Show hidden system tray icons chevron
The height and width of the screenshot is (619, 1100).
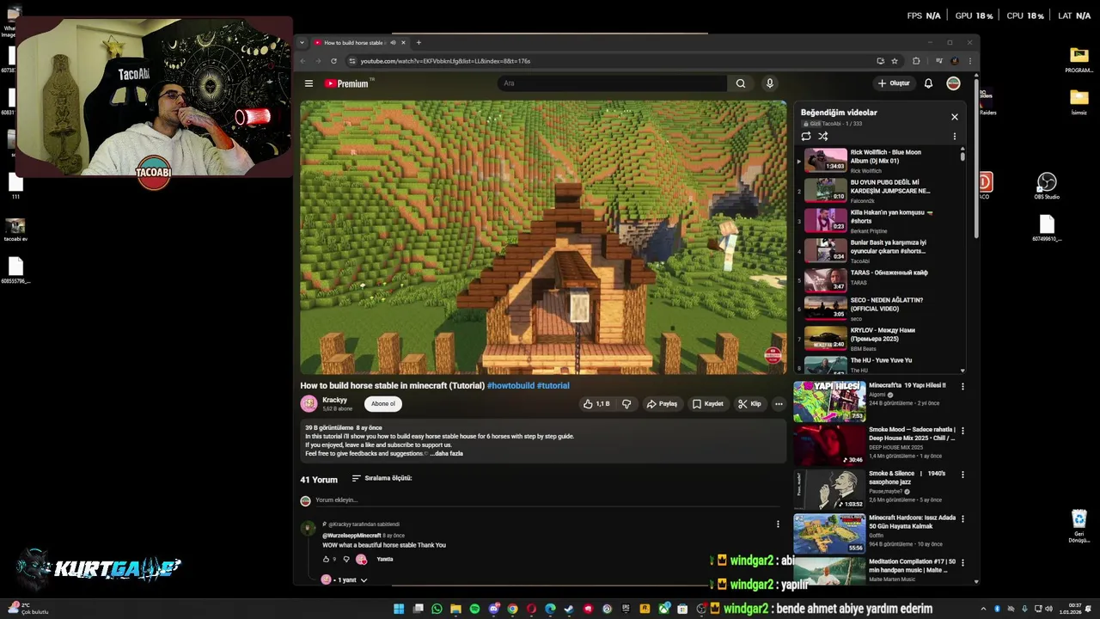click(x=985, y=609)
